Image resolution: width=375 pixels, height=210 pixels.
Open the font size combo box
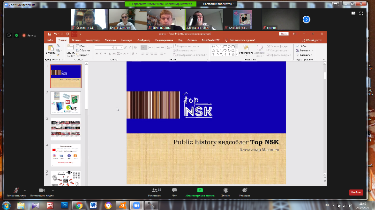coord(118,48)
